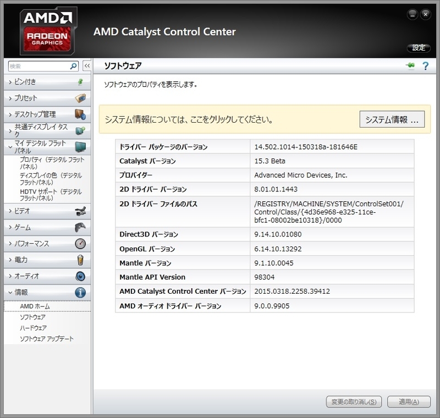Select ソフトウェア under 情報
The image size is (440, 418).
pos(32,317)
